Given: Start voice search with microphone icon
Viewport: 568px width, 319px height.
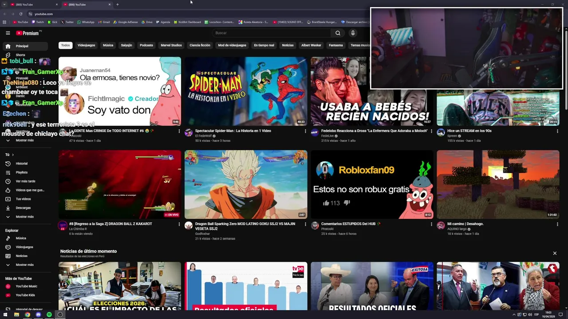Looking at the screenshot, I should click(x=353, y=33).
